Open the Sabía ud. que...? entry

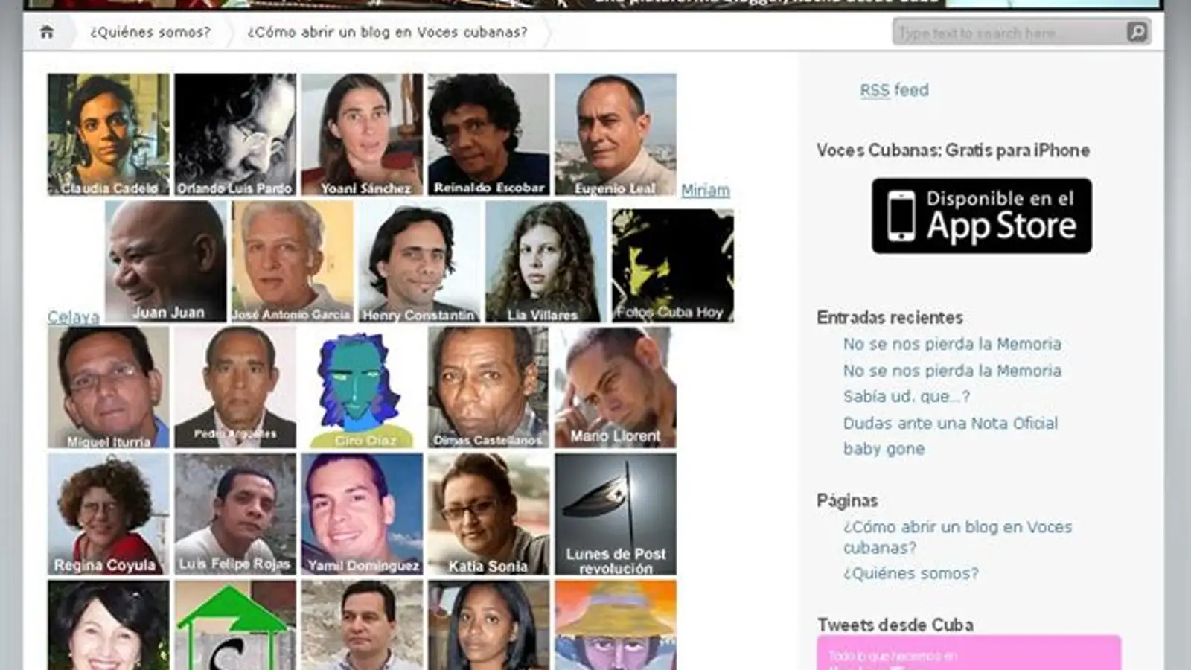pyautogui.click(x=907, y=396)
